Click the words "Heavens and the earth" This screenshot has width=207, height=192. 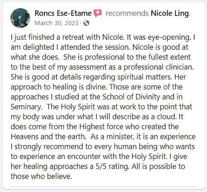pyautogui.click(x=48, y=137)
